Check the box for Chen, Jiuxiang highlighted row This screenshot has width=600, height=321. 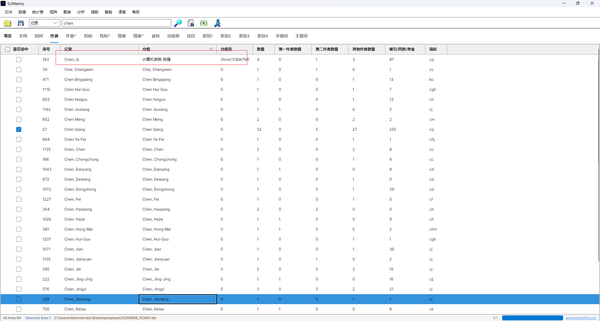click(x=19, y=299)
